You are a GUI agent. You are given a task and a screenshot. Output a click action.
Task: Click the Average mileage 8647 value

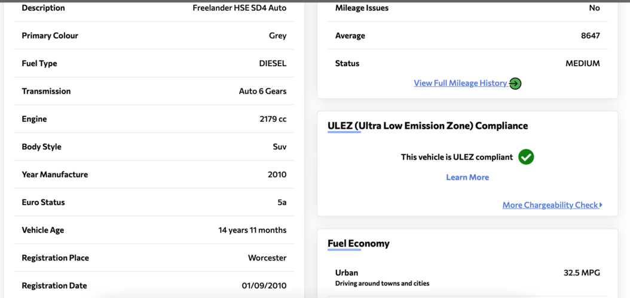pos(590,36)
